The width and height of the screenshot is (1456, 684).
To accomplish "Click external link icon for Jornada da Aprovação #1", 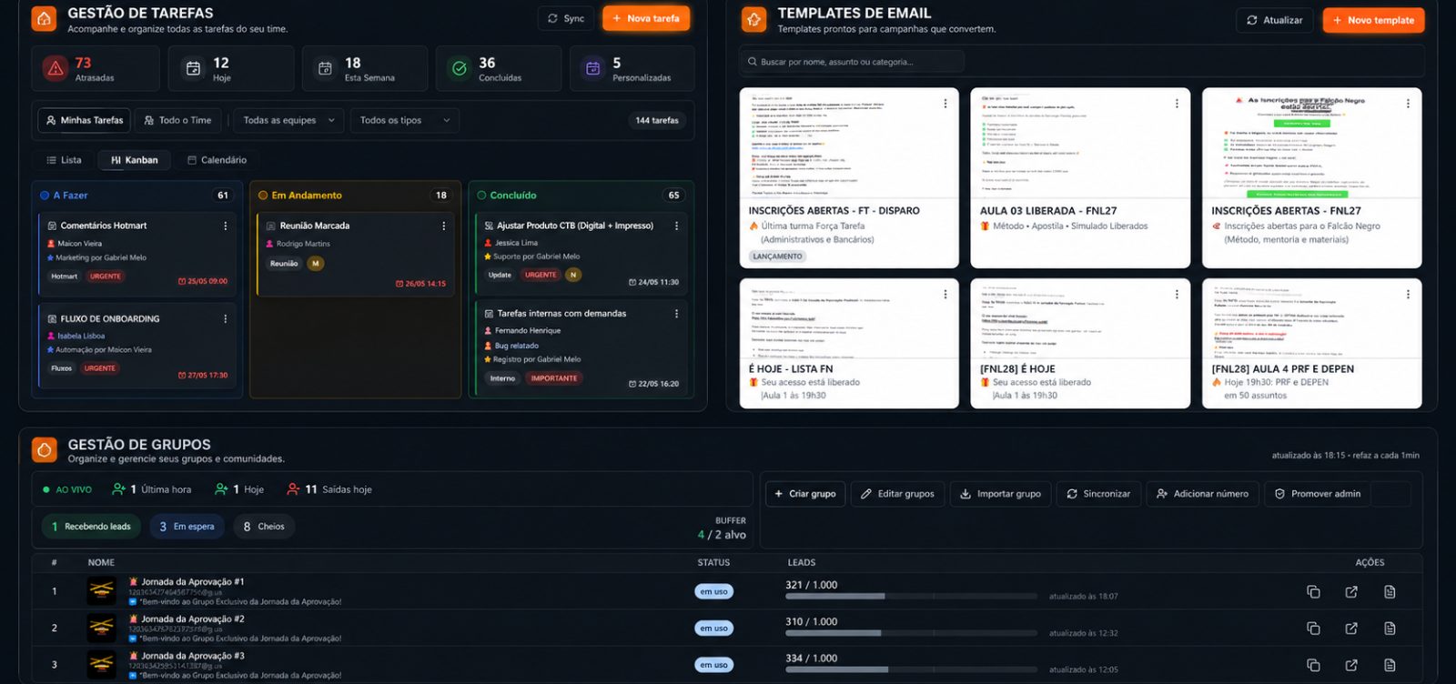I will point(1351,592).
